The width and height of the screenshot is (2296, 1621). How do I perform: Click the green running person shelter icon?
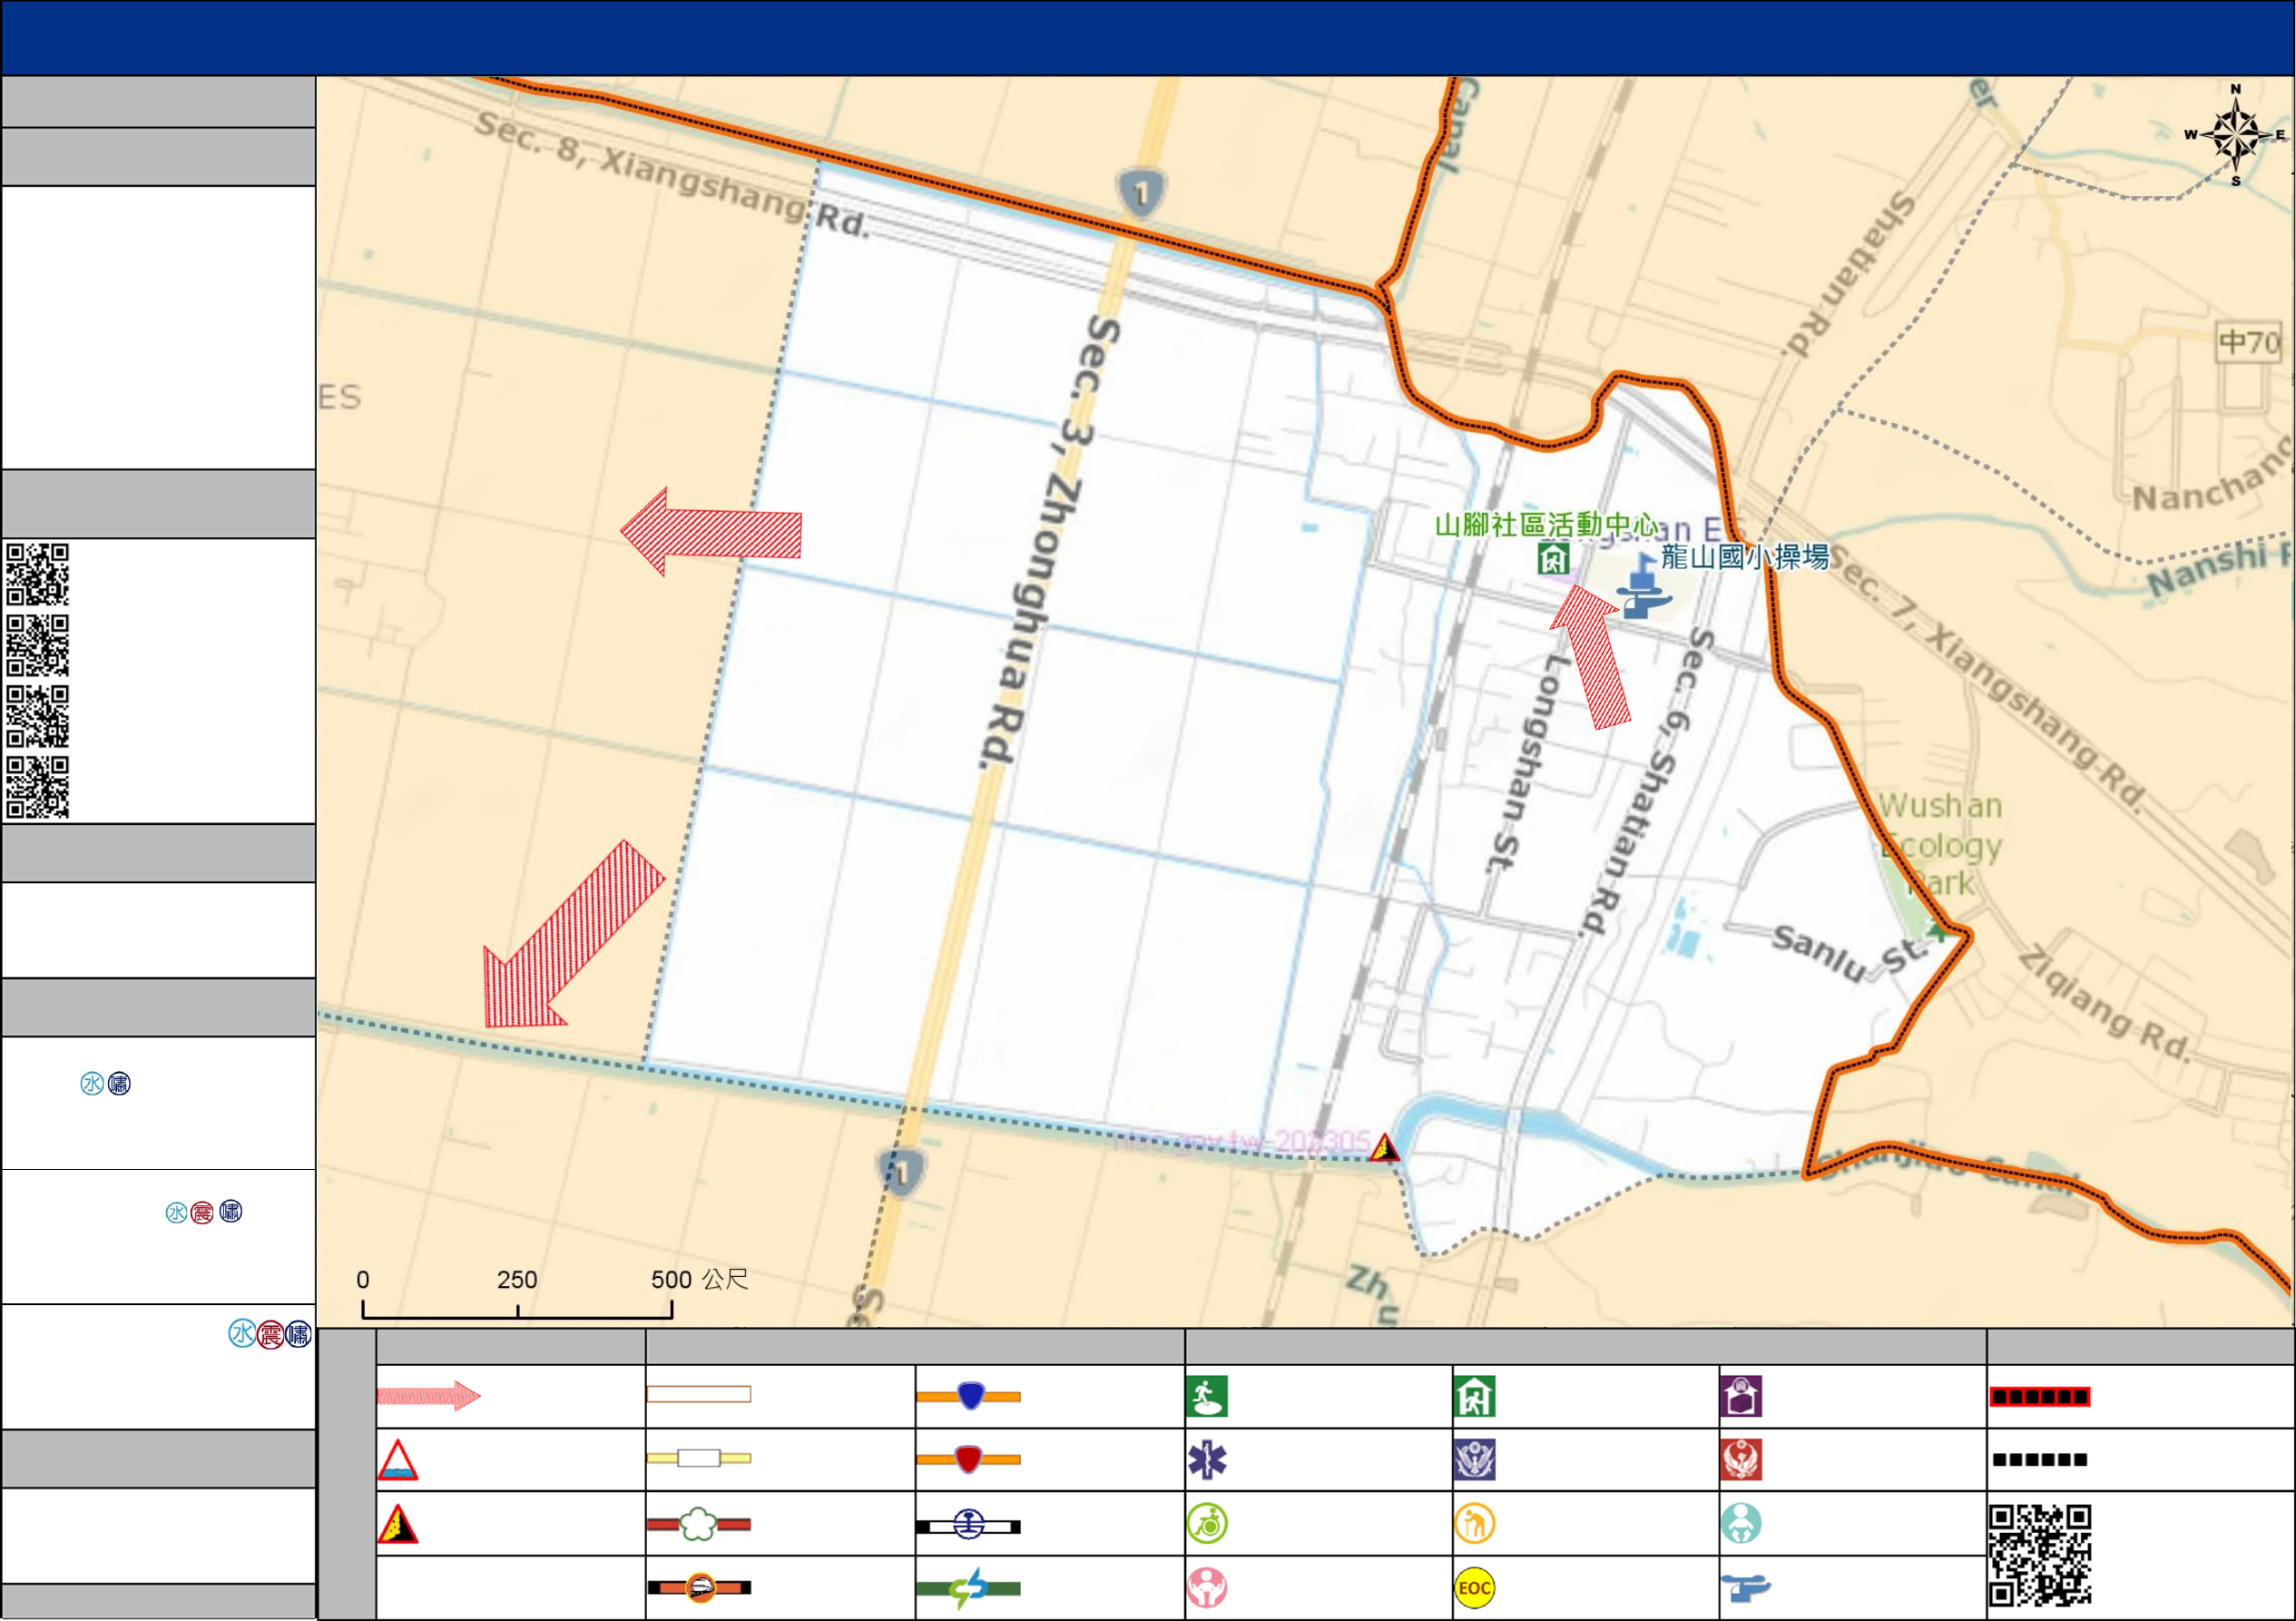[1207, 1396]
